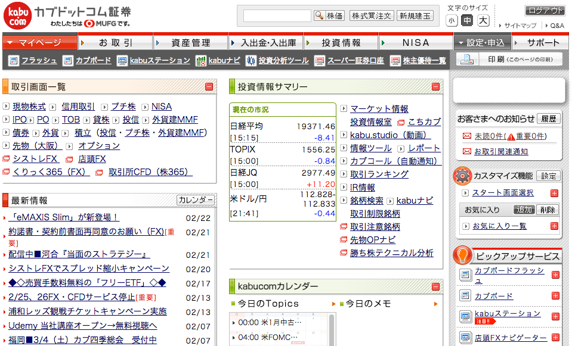Open the Q&A link
Viewport: 572px width, 346px height.
557,26
